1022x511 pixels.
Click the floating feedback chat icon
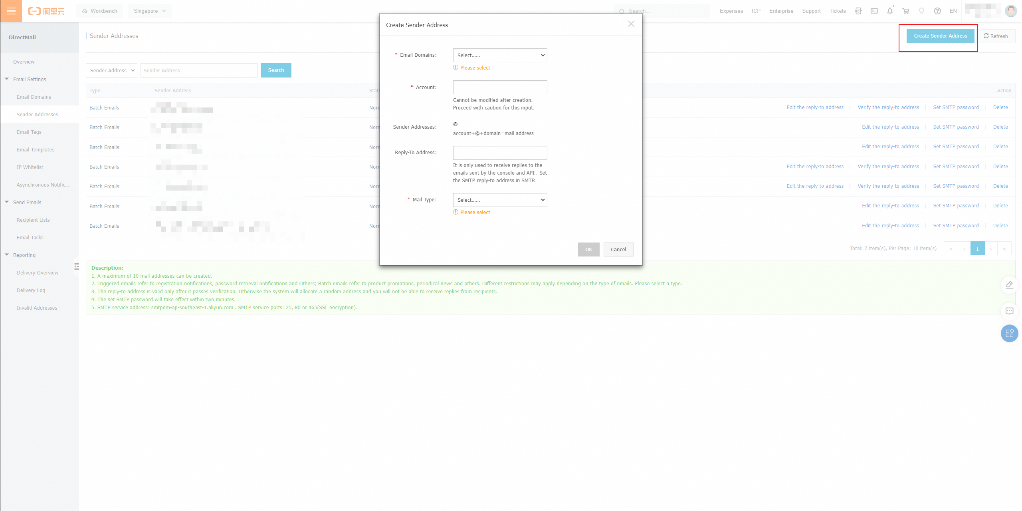click(x=1009, y=311)
